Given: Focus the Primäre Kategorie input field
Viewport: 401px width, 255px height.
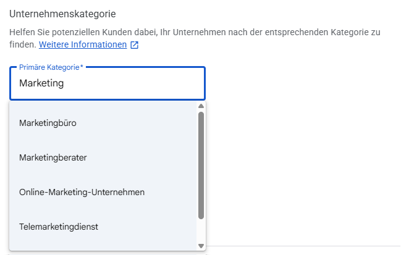Looking at the screenshot, I should pos(108,83).
